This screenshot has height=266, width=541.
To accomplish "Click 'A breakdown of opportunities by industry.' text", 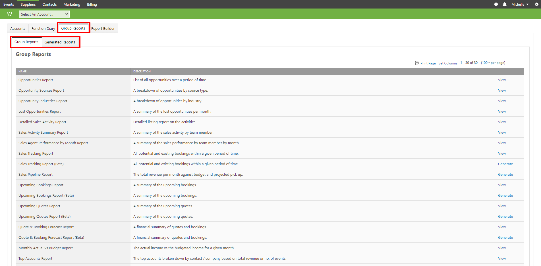I will (x=168, y=101).
